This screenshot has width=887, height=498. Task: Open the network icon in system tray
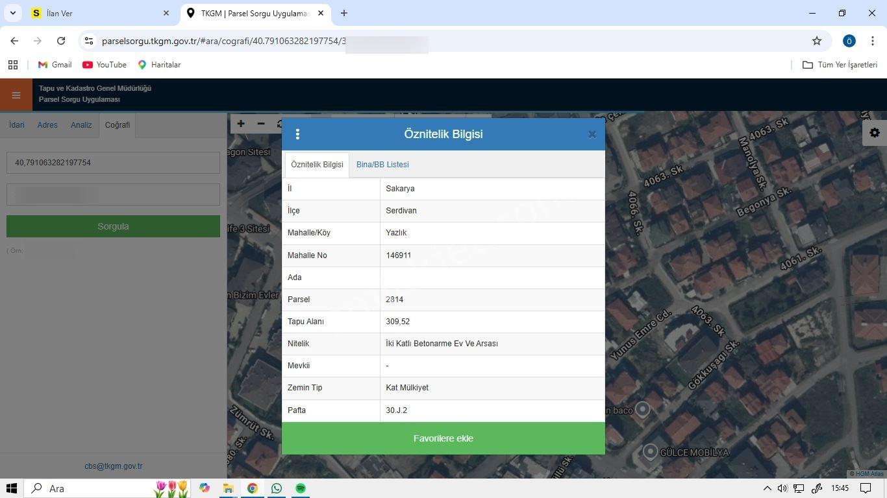click(799, 488)
